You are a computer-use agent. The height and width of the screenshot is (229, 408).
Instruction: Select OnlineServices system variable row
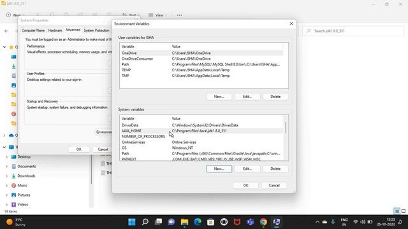pyautogui.click(x=202, y=142)
